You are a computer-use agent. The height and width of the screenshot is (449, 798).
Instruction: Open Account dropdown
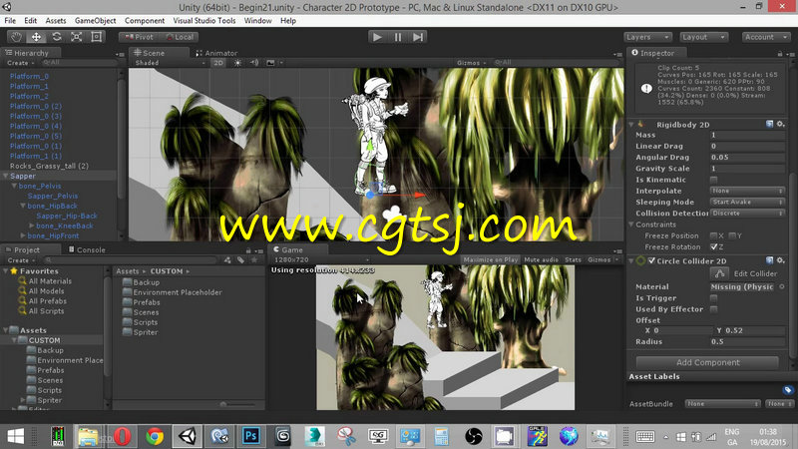[x=766, y=37]
